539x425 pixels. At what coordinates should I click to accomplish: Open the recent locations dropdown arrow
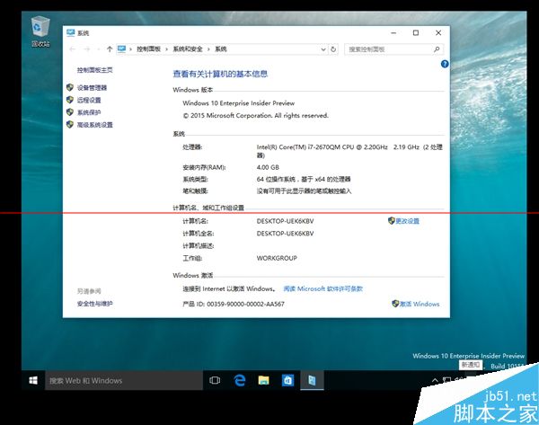coord(98,49)
